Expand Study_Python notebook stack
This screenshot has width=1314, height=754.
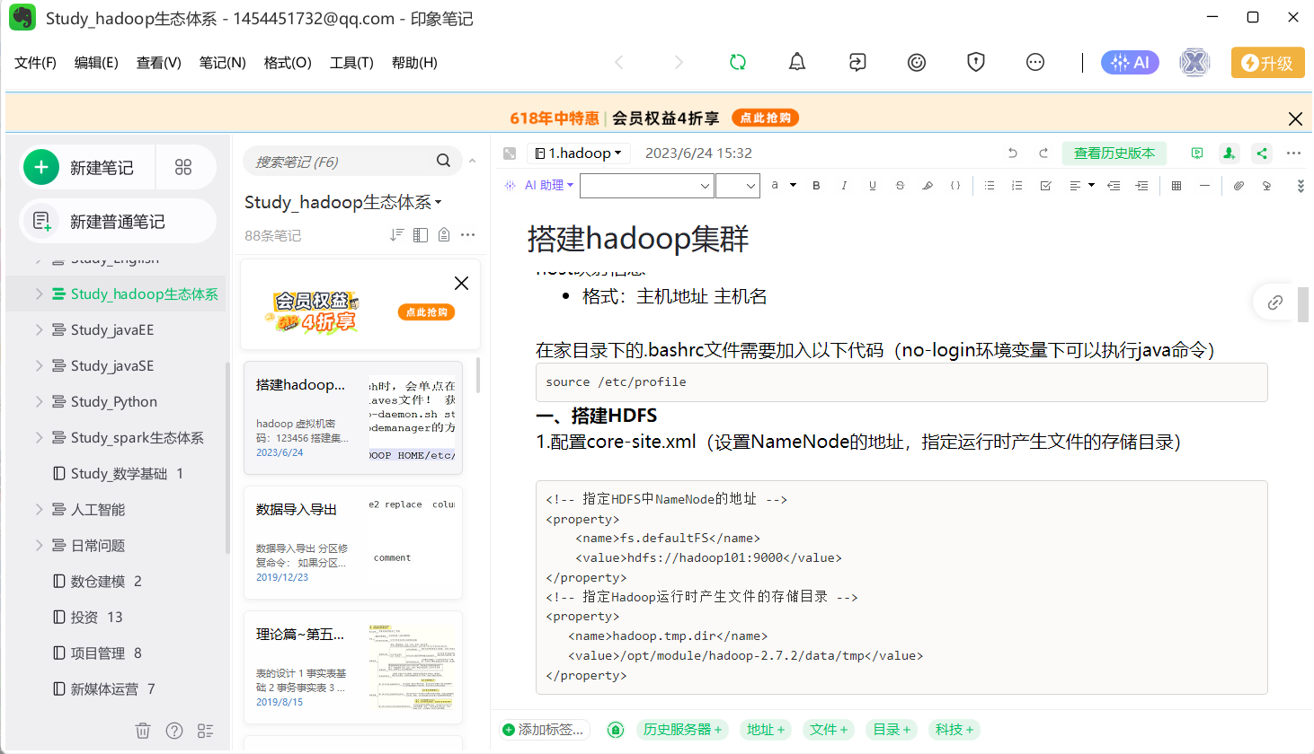(x=39, y=401)
